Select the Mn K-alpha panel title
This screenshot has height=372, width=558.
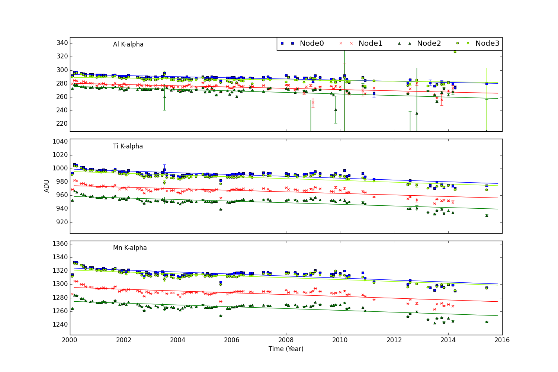coord(130,248)
